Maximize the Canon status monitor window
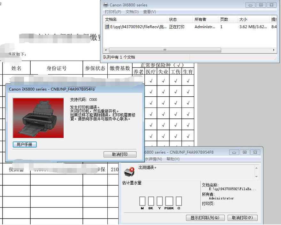 tap(245, 152)
